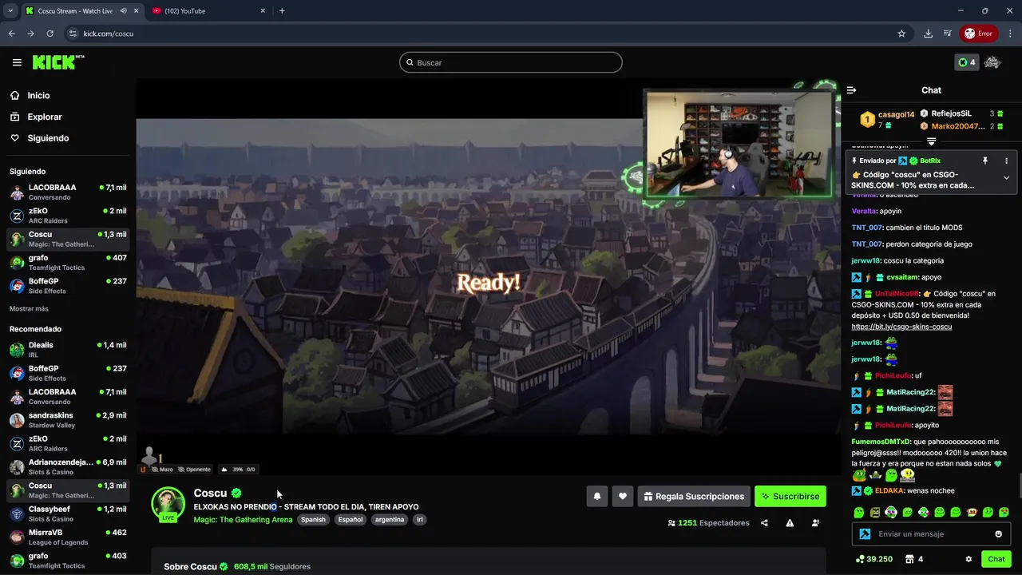Select the argentina tag
1022x575 pixels.
pos(390,519)
